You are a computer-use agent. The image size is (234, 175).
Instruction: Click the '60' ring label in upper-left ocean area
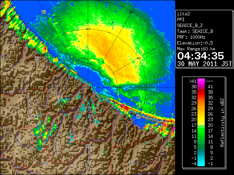click(x=44, y=12)
